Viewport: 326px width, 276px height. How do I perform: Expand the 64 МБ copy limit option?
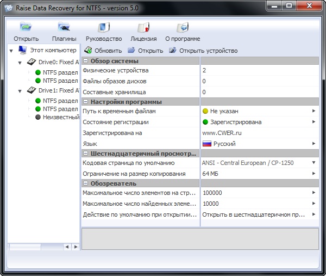314,174
